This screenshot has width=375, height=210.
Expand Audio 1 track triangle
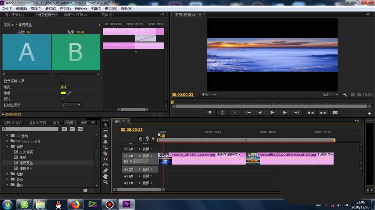tap(139, 169)
